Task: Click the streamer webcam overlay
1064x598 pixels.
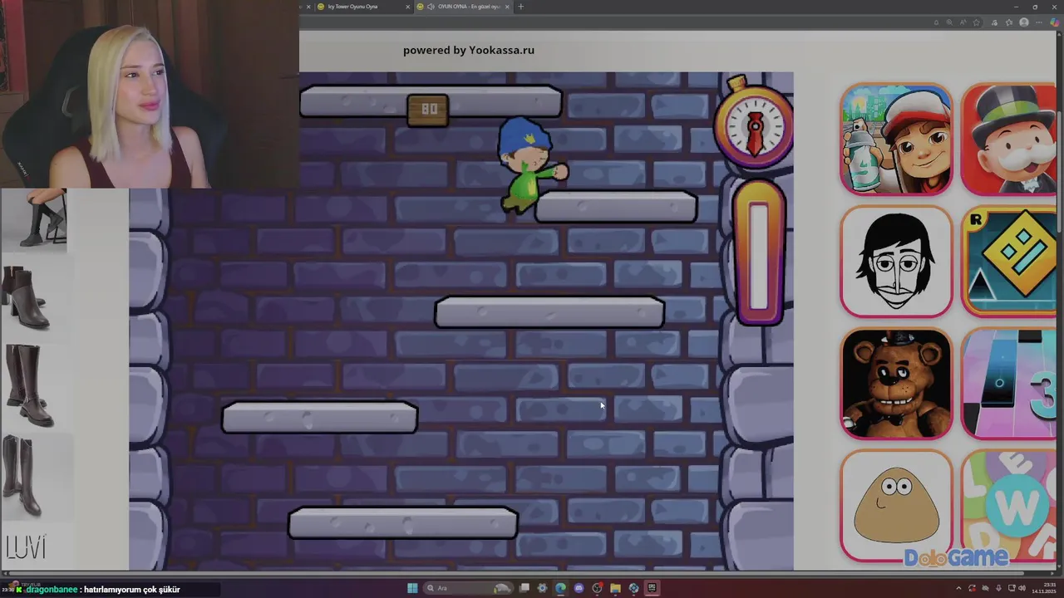Action: [x=150, y=94]
